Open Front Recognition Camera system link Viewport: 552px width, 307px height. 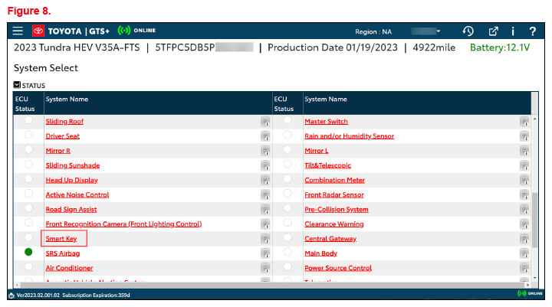coord(123,224)
